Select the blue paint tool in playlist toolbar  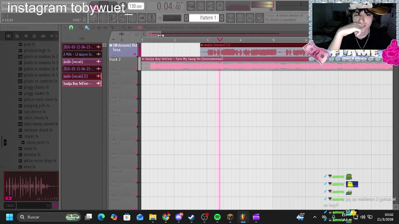(x=87, y=28)
